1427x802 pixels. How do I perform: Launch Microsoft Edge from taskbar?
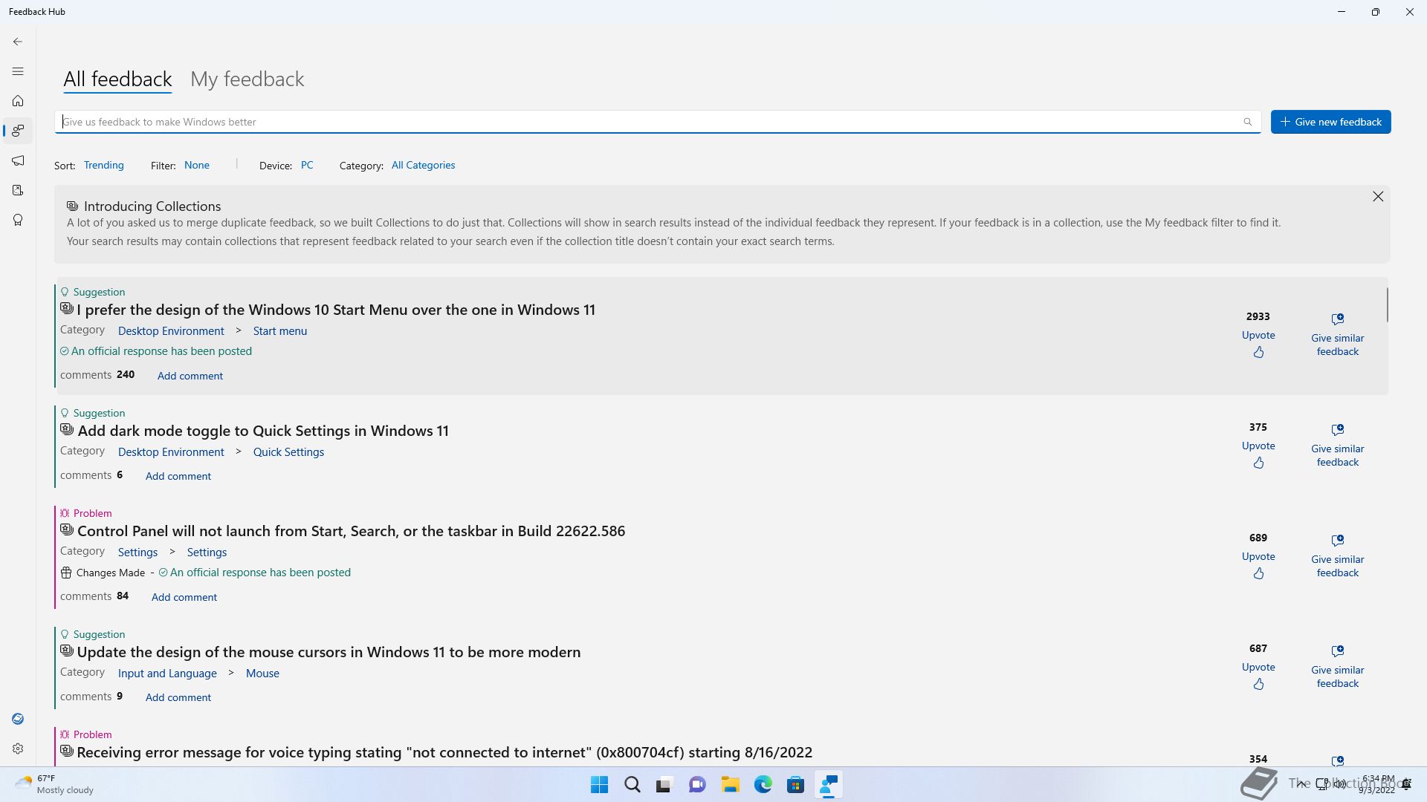(763, 785)
